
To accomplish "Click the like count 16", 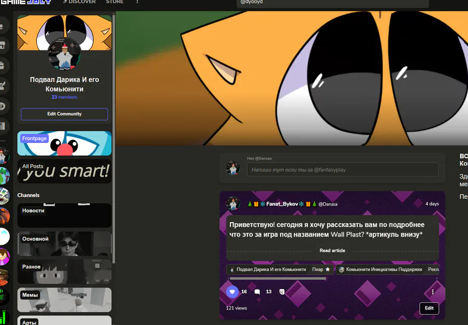I will (244, 292).
